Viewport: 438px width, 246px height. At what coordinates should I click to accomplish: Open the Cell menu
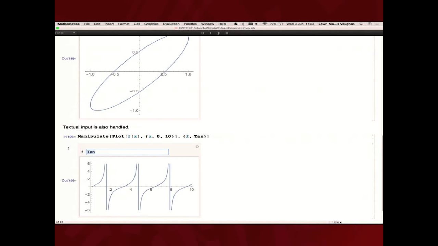[137, 24]
